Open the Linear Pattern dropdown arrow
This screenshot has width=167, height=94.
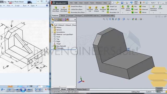pyautogui.click(x=128, y=13)
